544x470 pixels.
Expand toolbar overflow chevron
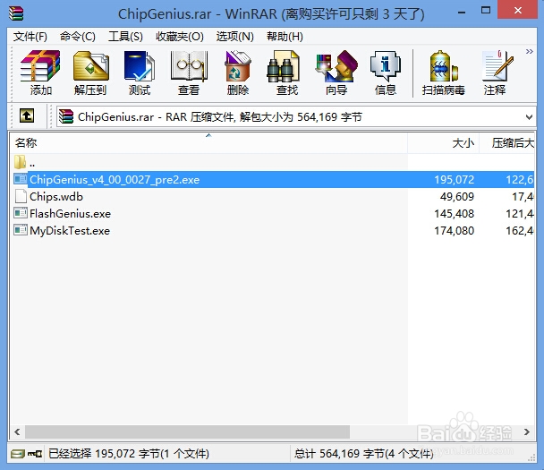coord(529,52)
